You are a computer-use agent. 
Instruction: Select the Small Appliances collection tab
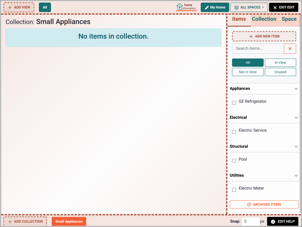(x=69, y=221)
